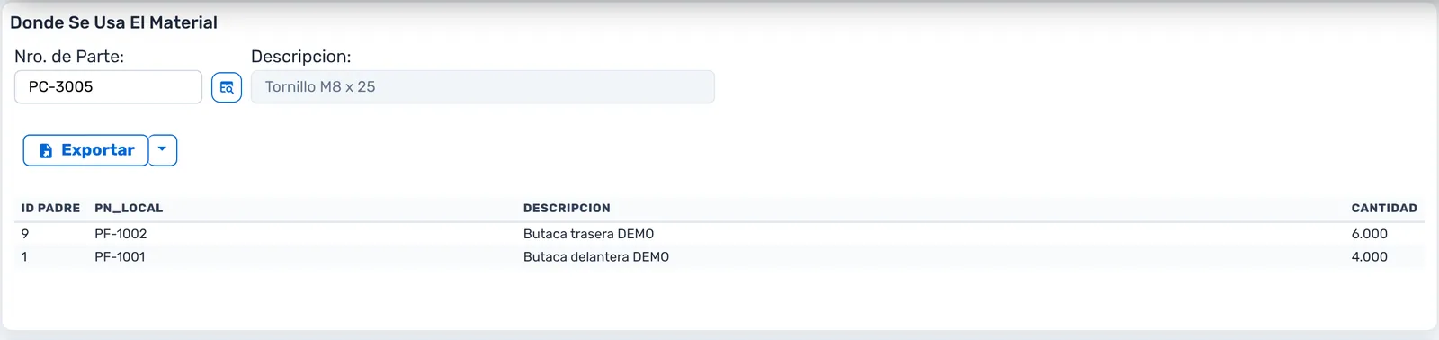Image resolution: width=1439 pixels, height=340 pixels.
Task: Select the PF-1002 part number cell
Action: [x=121, y=234]
